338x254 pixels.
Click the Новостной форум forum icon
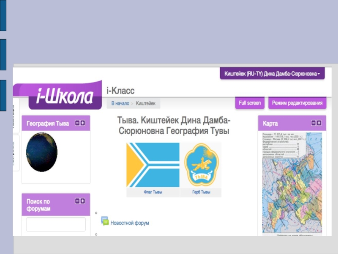105,221
